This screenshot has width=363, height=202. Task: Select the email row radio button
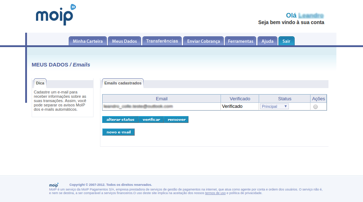[315, 107]
